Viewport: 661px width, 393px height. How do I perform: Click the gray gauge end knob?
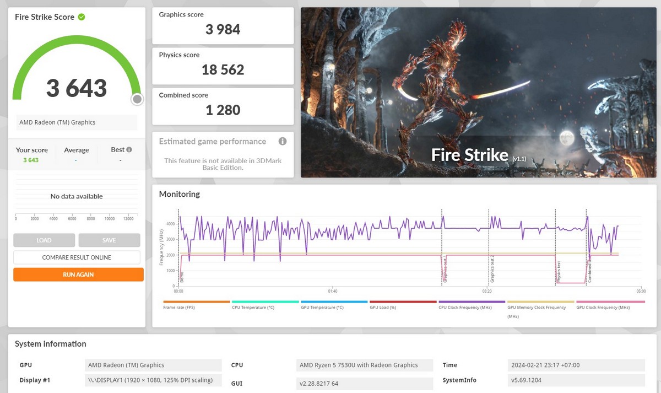pos(137,99)
